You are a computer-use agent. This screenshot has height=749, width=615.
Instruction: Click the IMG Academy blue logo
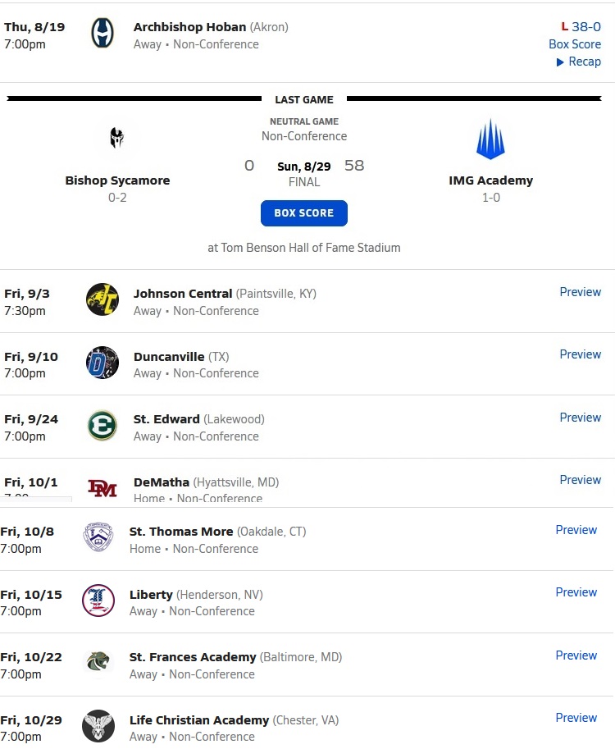490,139
